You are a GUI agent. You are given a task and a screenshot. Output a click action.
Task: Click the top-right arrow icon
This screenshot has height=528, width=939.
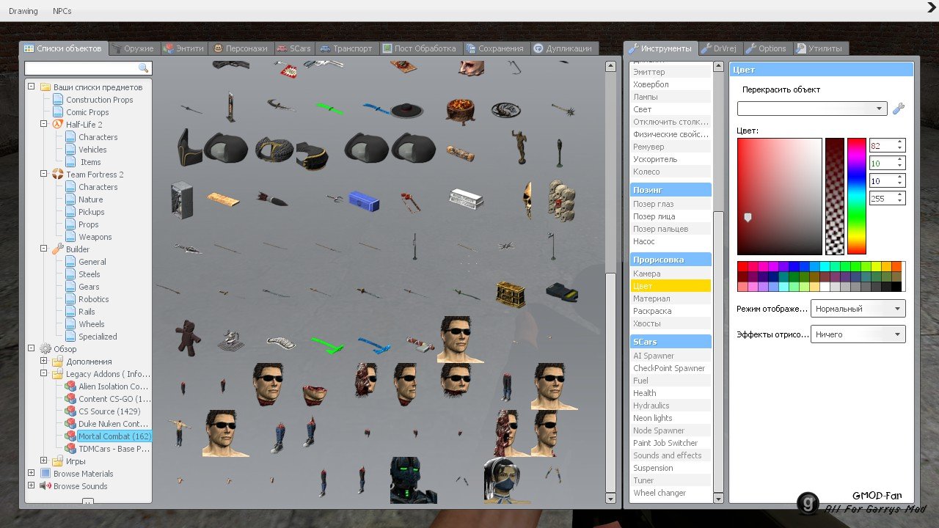[x=931, y=8]
